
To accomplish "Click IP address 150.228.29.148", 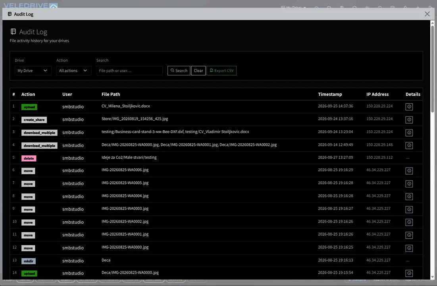I will (x=379, y=145).
